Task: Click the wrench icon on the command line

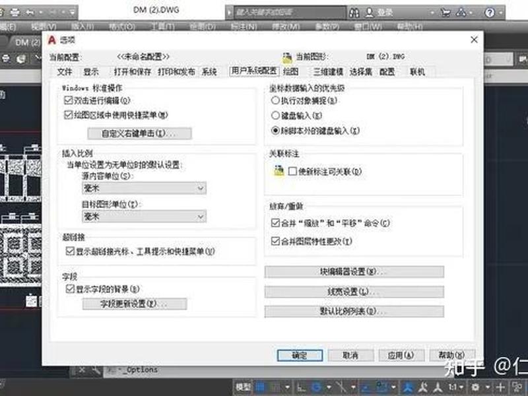Action: [x=96, y=370]
